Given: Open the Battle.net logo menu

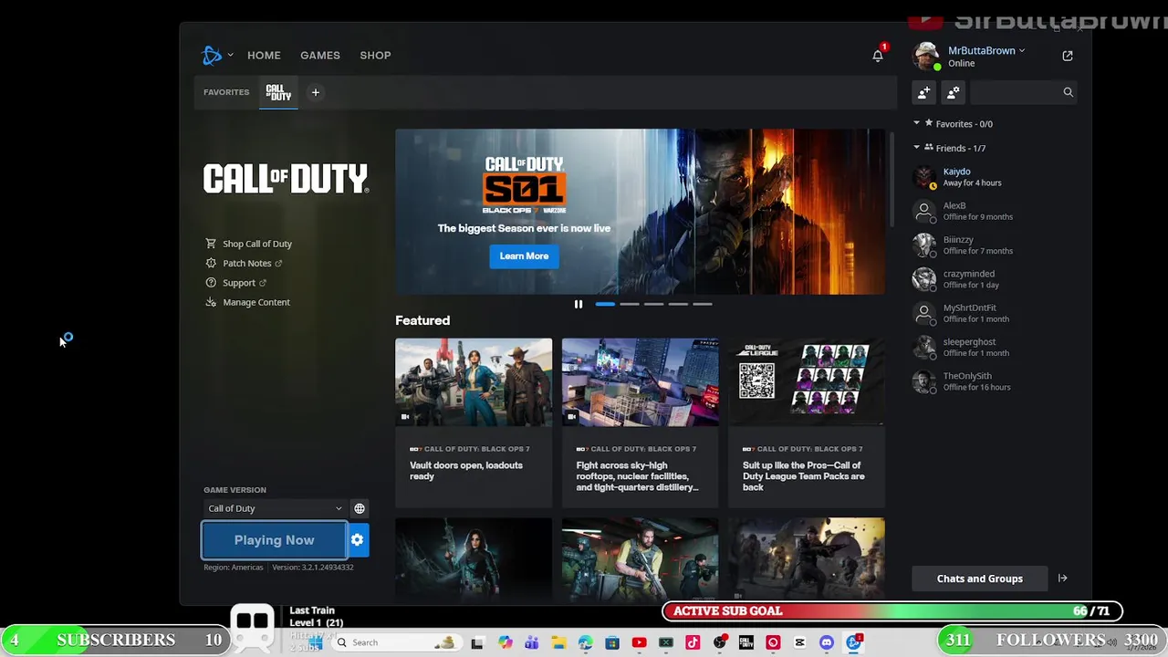Looking at the screenshot, I should pos(212,55).
